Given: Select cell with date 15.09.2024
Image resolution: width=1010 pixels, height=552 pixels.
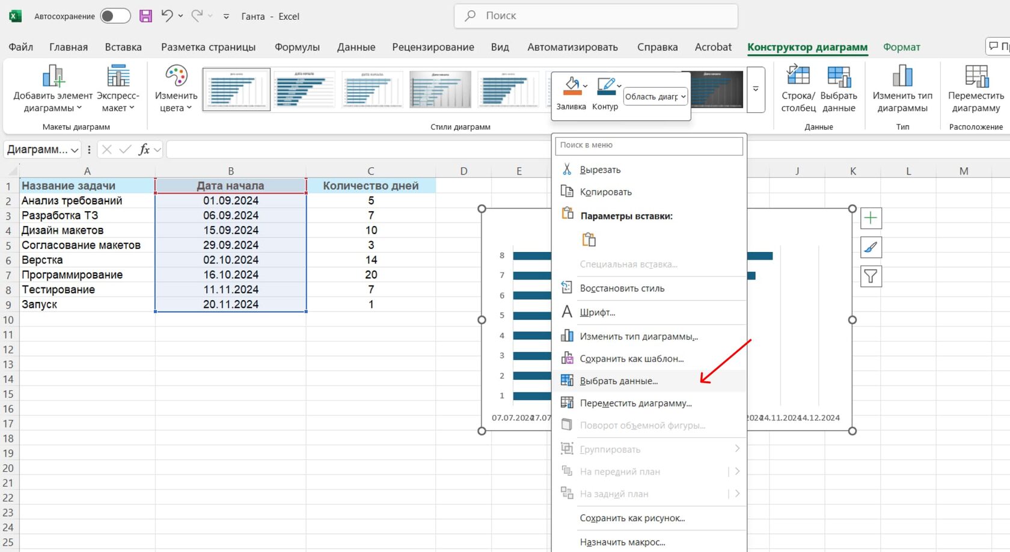Looking at the screenshot, I should [231, 230].
